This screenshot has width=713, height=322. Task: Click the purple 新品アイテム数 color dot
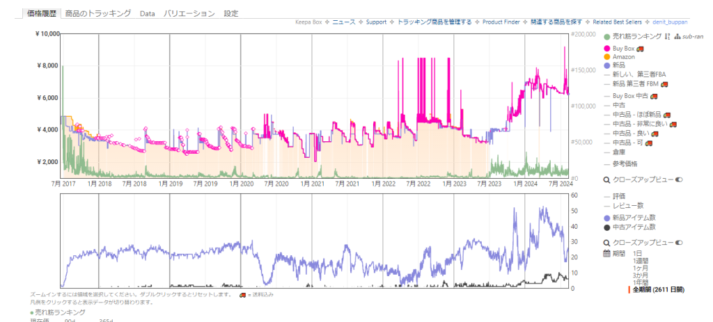[x=607, y=218]
